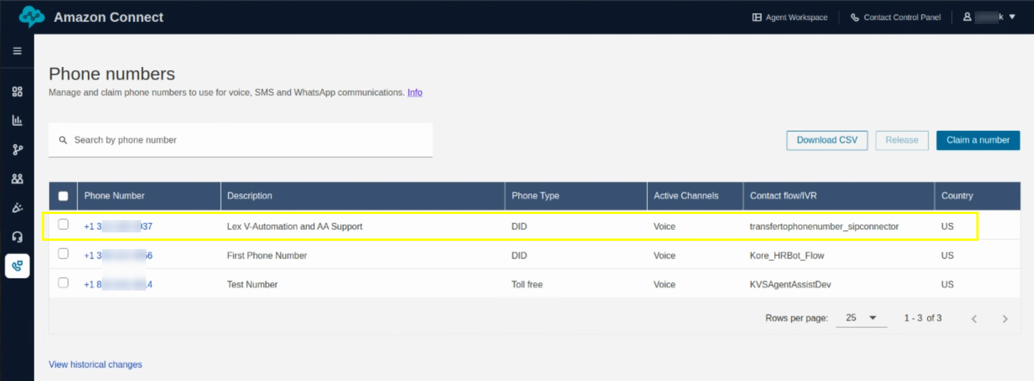Click the Download CSV button
The width and height of the screenshot is (1034, 381).
[826, 140]
